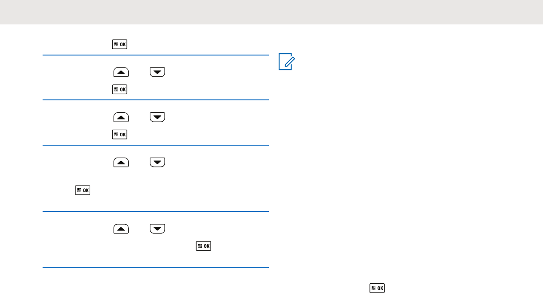Click the gray header bar at the top
Viewport: 543px width, 293px height.
(271, 12)
